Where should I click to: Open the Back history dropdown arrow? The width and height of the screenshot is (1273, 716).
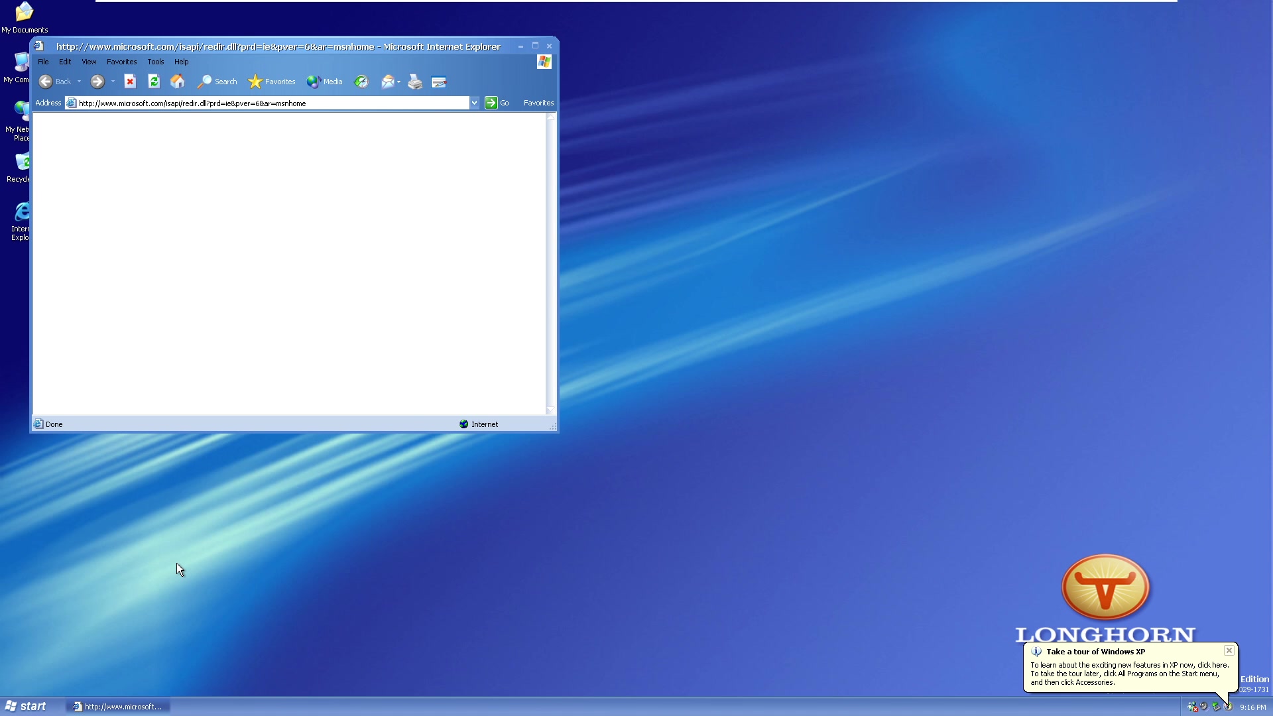click(x=79, y=82)
